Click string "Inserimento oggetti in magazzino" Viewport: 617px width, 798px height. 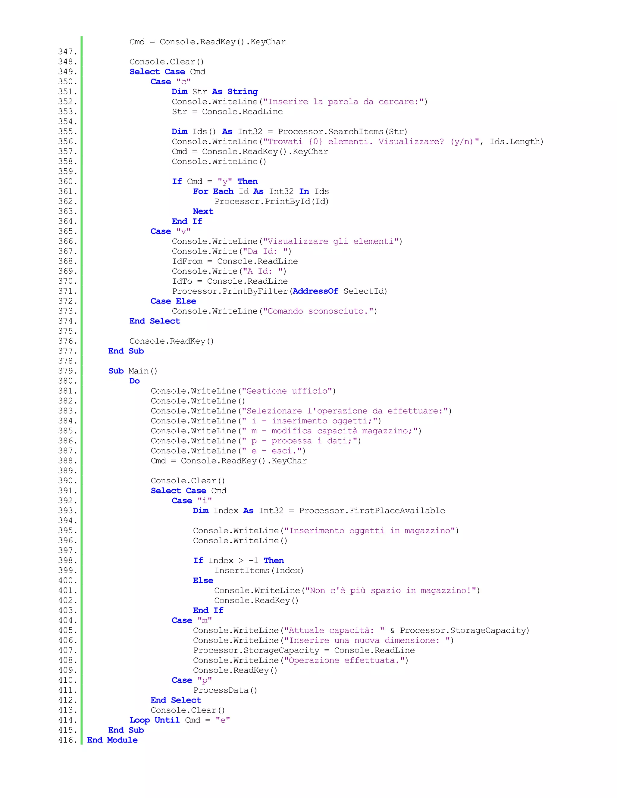(370, 531)
